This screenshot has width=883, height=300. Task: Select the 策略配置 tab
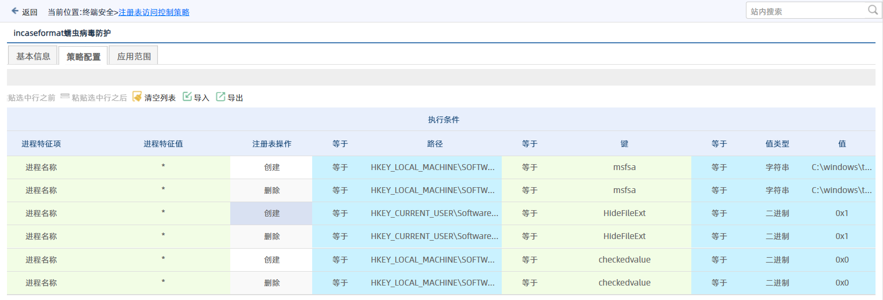pyautogui.click(x=84, y=57)
